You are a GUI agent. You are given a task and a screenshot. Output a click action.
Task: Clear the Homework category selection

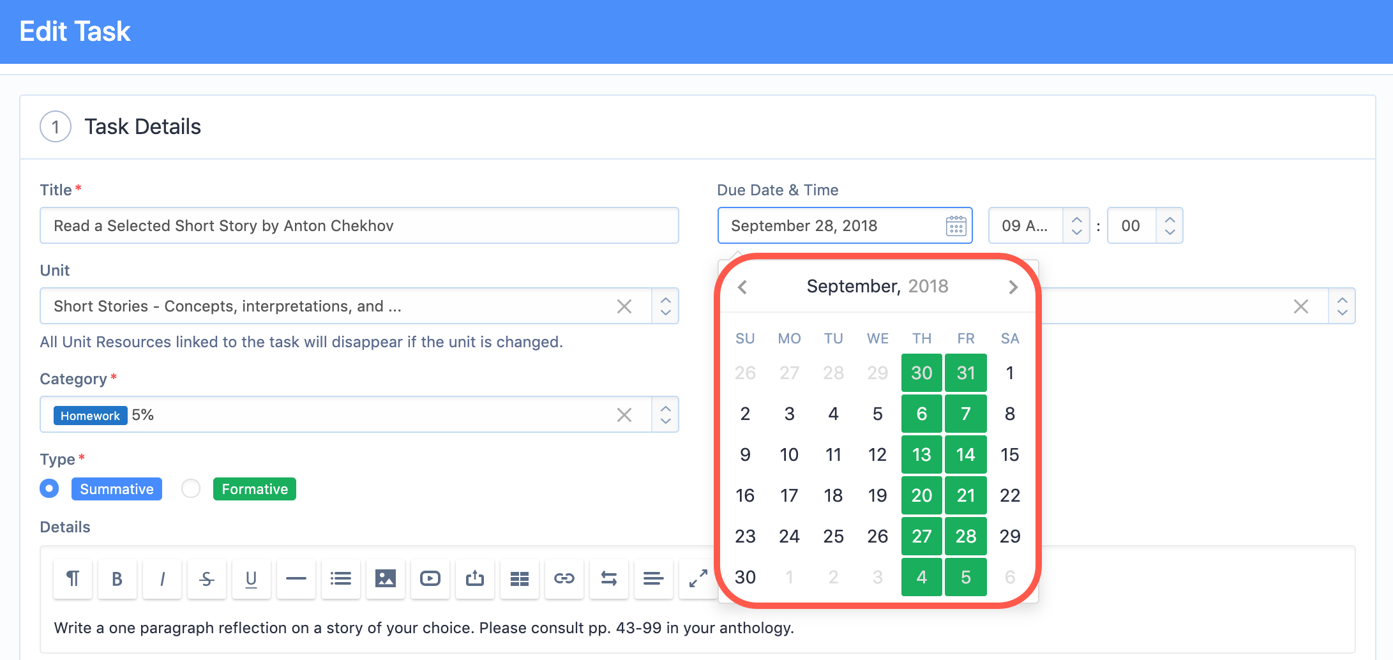pyautogui.click(x=624, y=415)
